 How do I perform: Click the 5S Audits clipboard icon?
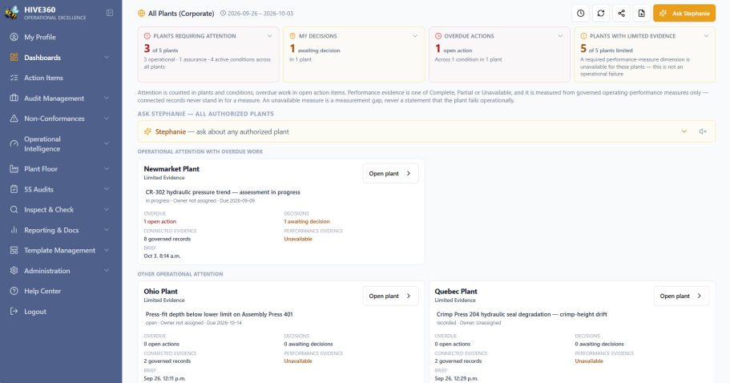(14, 189)
